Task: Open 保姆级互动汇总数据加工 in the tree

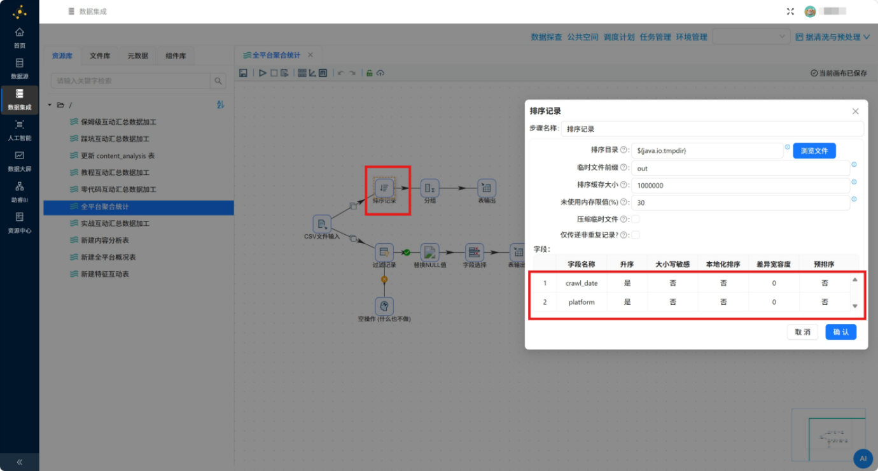Action: [x=118, y=122]
